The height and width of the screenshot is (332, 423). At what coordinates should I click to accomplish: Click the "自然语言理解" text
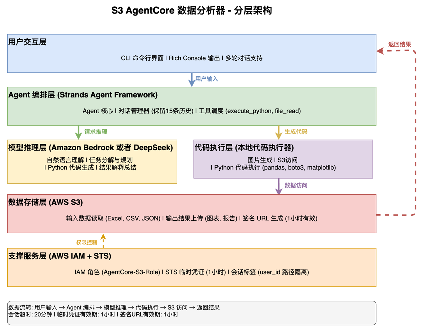pyautogui.click(x=65, y=160)
